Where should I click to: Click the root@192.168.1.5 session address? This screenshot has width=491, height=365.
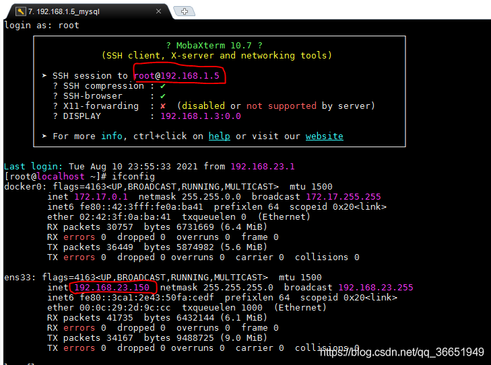(x=176, y=76)
